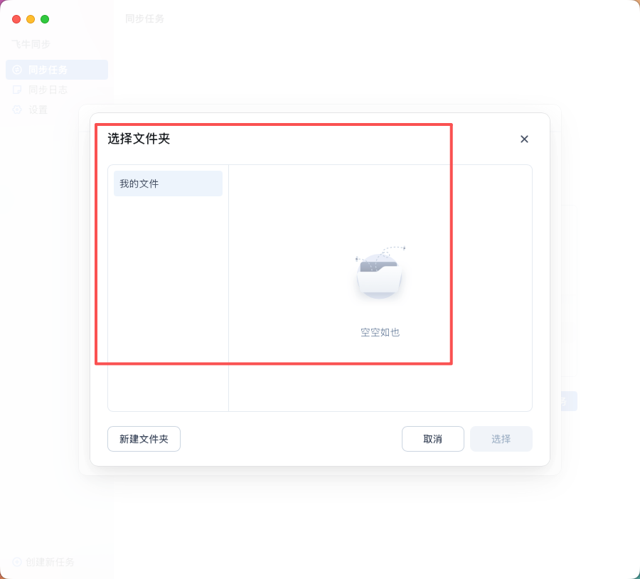Click the plus icon beside 创建新任务
The image size is (640, 579).
click(x=17, y=562)
